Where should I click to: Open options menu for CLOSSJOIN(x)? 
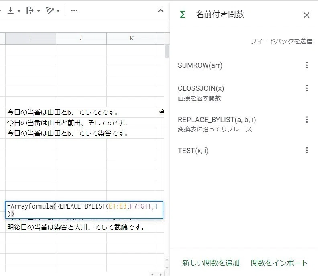(x=307, y=88)
